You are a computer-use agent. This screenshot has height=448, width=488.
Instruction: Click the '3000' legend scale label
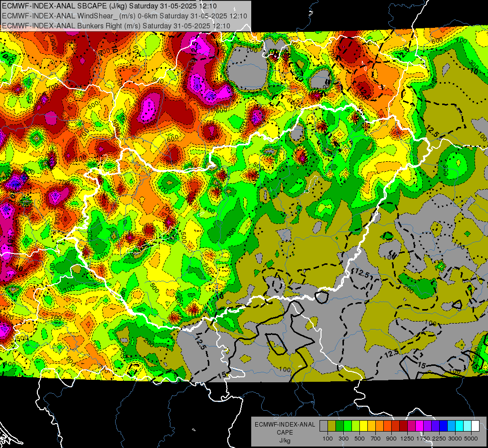coord(455,439)
